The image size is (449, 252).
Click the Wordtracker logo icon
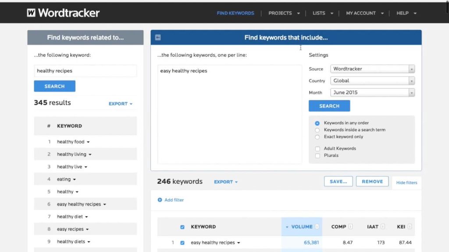[x=31, y=13]
